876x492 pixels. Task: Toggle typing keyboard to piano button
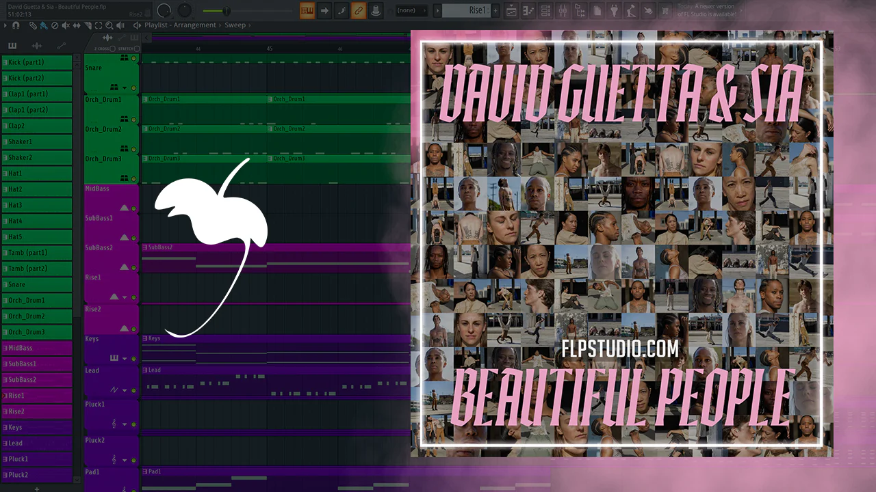(x=307, y=10)
